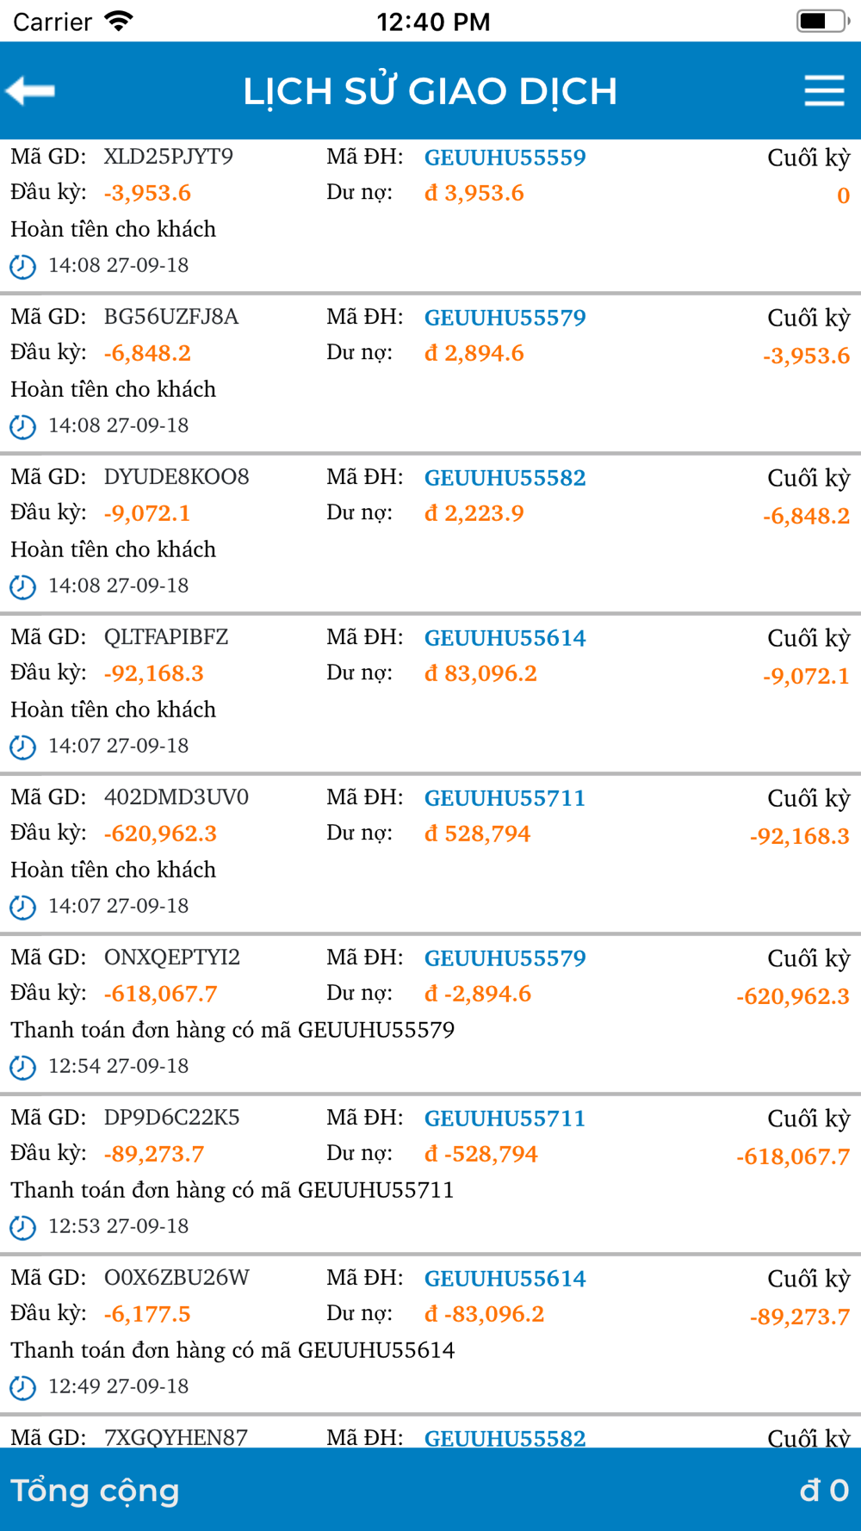Click clock icon on DYUDE8KOO8 transaction
861x1531 pixels.
(22, 586)
